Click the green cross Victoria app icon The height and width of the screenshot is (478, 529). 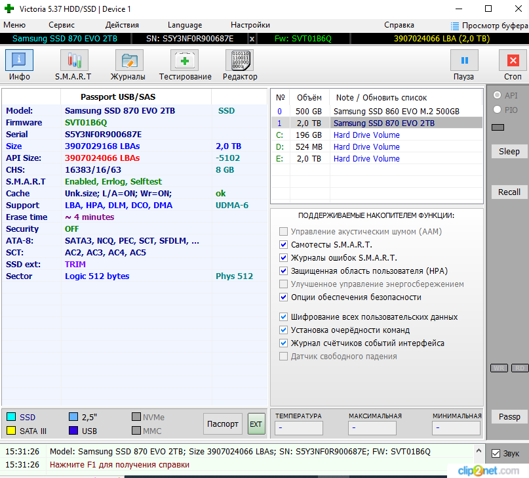click(9, 9)
